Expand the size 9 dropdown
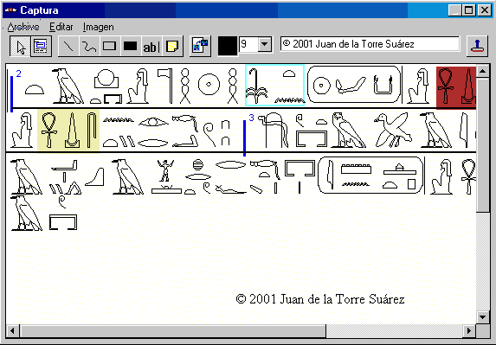Image resolution: width=496 pixels, height=345 pixels. (x=265, y=45)
